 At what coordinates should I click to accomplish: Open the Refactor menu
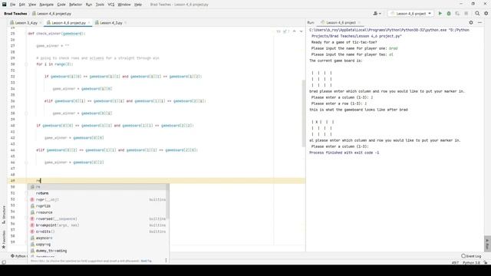(75, 5)
